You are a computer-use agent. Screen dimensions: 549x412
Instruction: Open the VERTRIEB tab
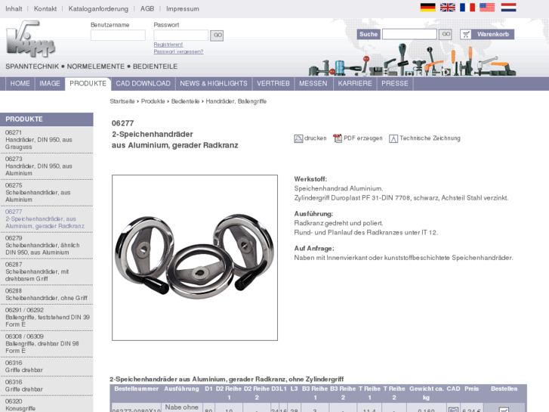[x=273, y=84]
